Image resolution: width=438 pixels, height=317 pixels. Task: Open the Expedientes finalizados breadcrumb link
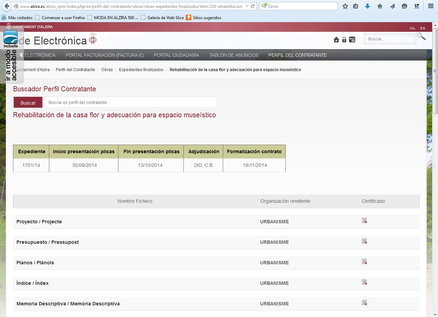point(142,69)
